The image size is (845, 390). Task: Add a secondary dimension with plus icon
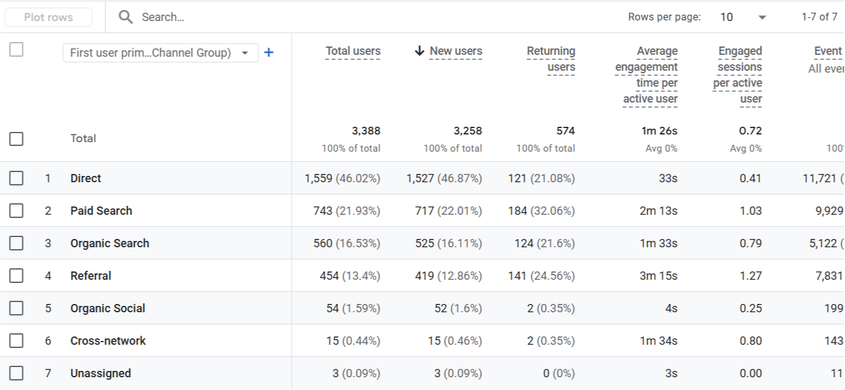point(269,53)
